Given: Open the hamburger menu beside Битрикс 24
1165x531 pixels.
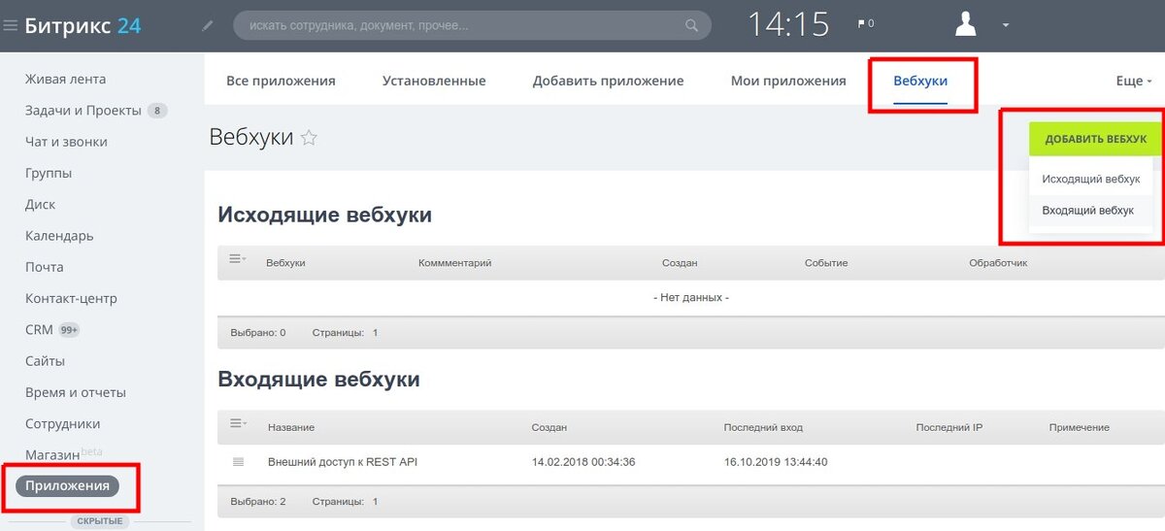Looking at the screenshot, I should coord(10,25).
